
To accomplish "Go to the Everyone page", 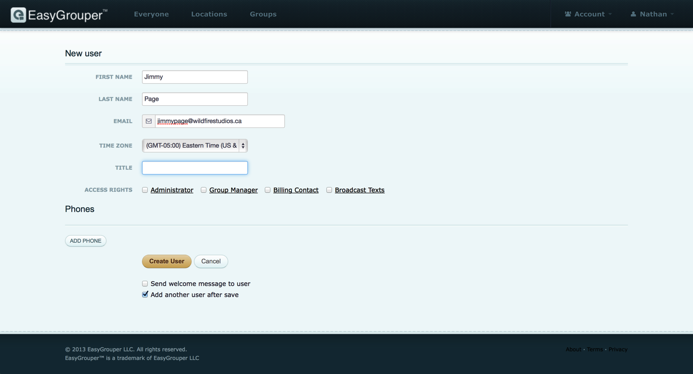I will point(151,14).
